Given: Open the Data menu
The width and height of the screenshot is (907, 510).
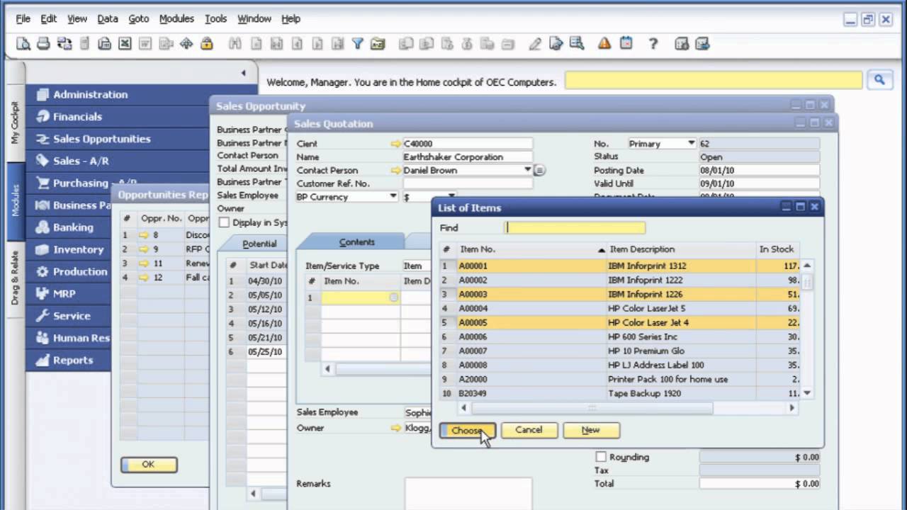Looking at the screenshot, I should click(x=108, y=18).
